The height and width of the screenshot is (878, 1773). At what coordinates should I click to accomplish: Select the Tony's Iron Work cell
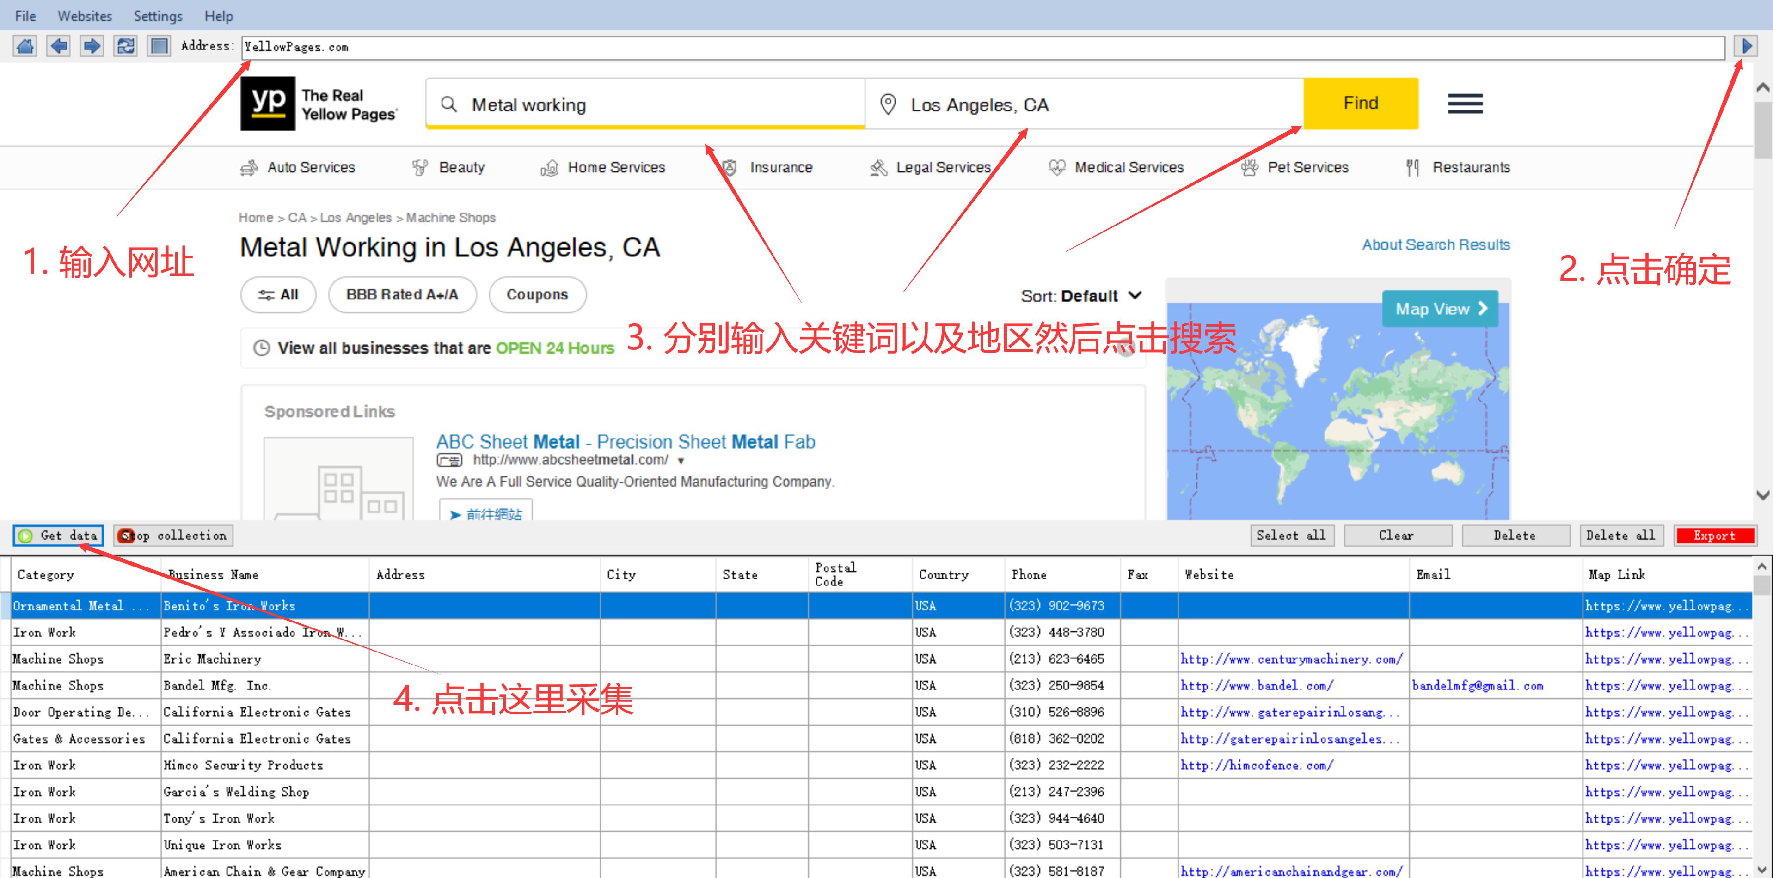tap(265, 818)
